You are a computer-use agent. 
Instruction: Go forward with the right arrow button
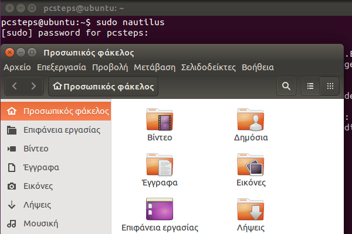[x=33, y=86]
